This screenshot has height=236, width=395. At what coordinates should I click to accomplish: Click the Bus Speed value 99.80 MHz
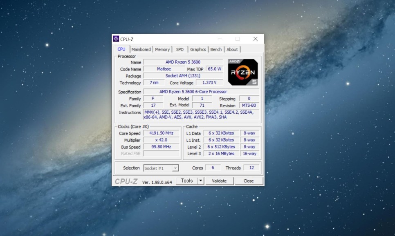click(x=161, y=147)
